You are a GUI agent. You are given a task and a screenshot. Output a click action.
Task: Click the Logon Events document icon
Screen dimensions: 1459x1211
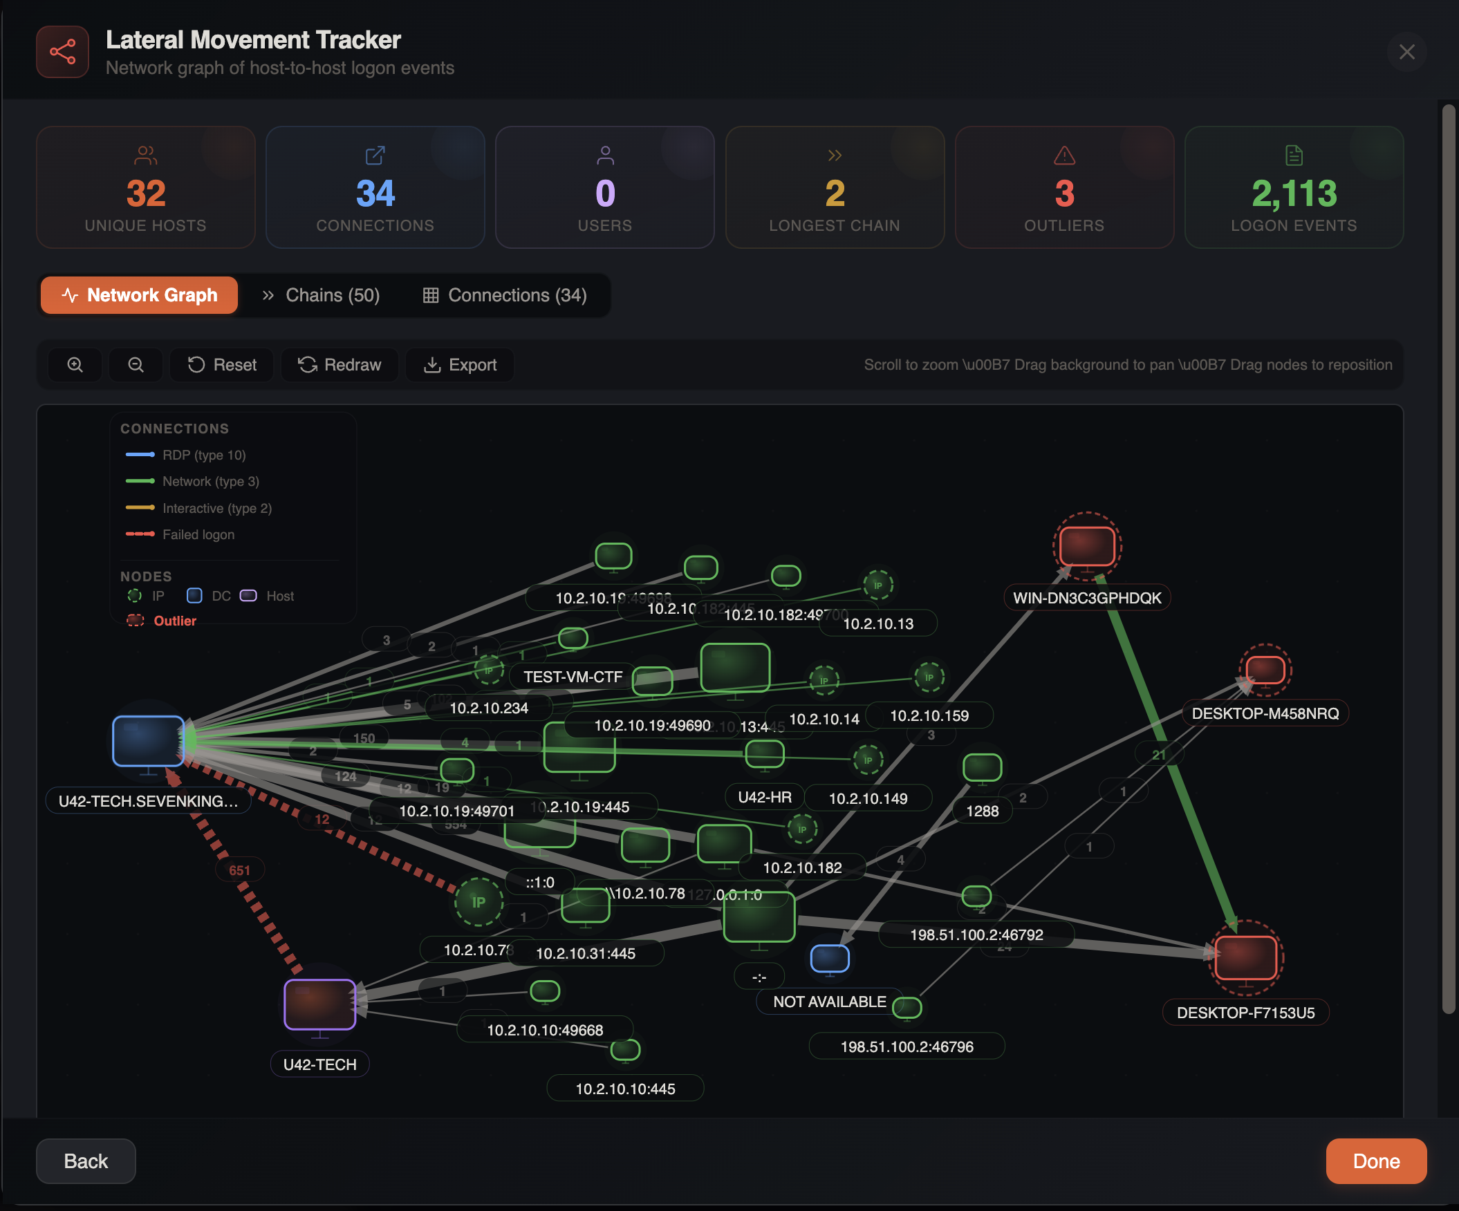(1294, 155)
